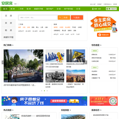Filter second-hand homes by 40-50万
The height and width of the screenshot is (119, 119).
[x=42, y=31]
